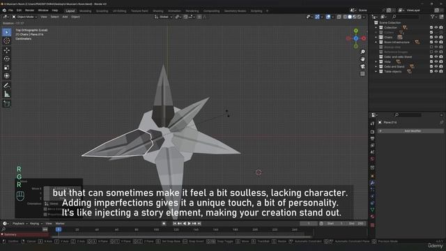
Task: Pick the Annotate tool
Action: 6,85
